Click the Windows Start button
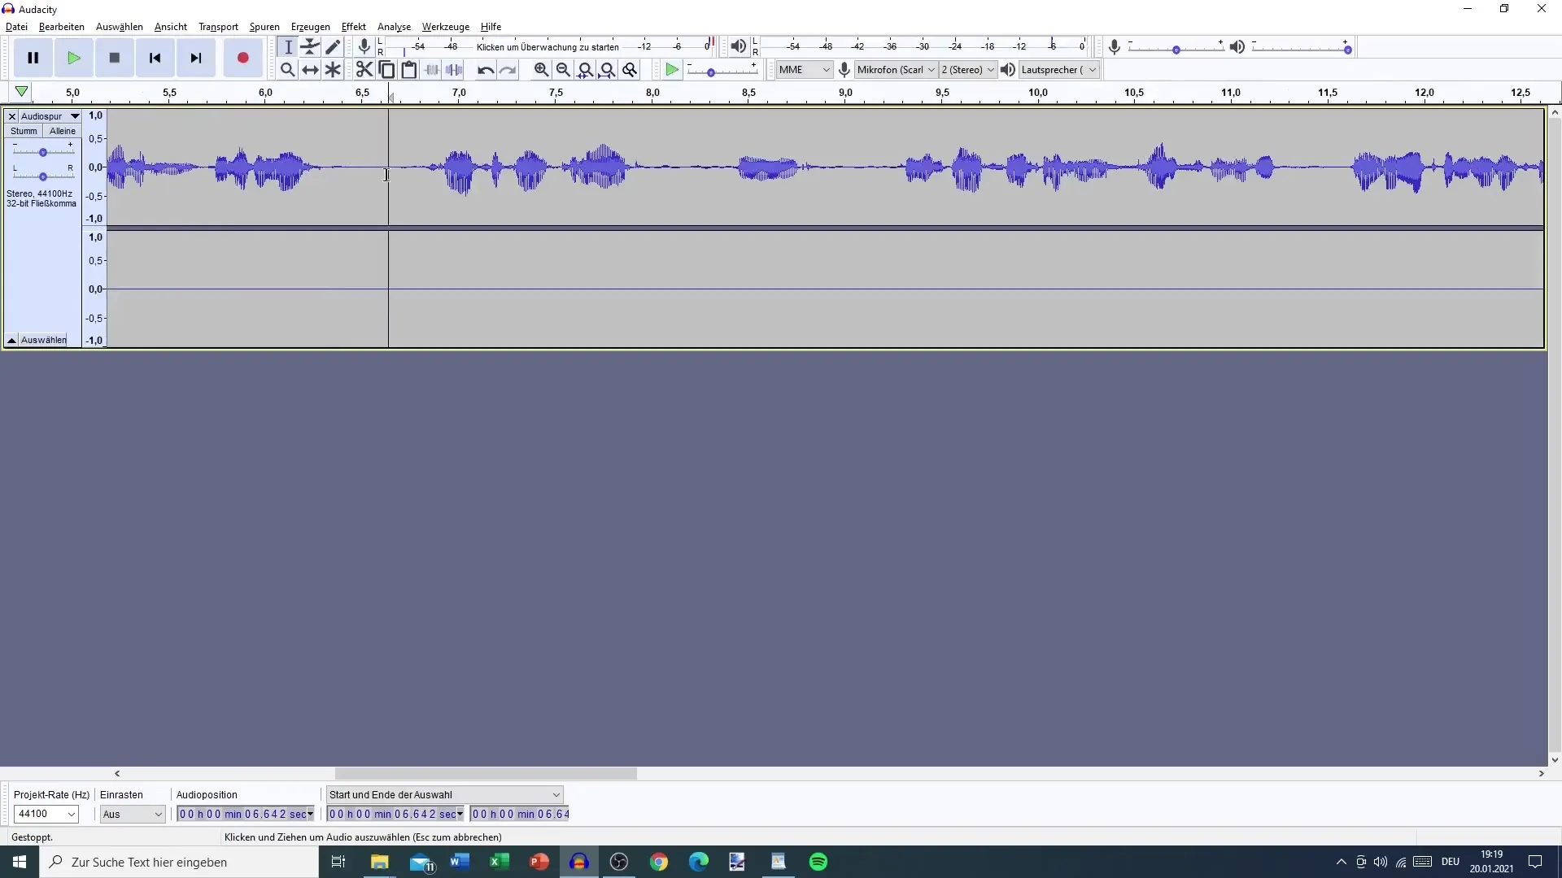Viewport: 1562px width, 878px height. pyautogui.click(x=20, y=862)
